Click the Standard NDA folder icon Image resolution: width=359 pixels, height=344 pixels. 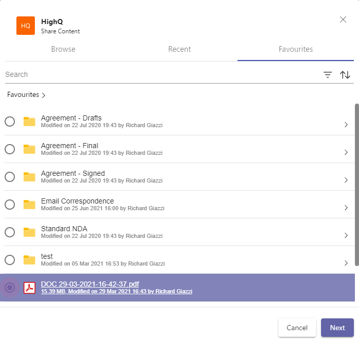click(x=29, y=232)
